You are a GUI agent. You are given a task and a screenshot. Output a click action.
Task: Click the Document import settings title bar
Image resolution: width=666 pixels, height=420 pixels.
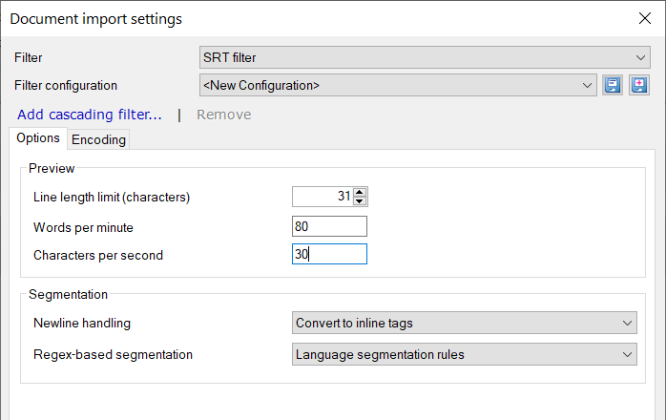point(286,18)
